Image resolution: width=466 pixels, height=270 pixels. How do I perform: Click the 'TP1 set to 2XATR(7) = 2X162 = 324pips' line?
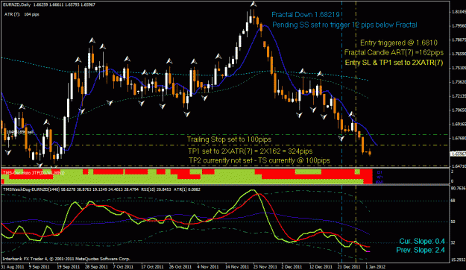pos(250,151)
